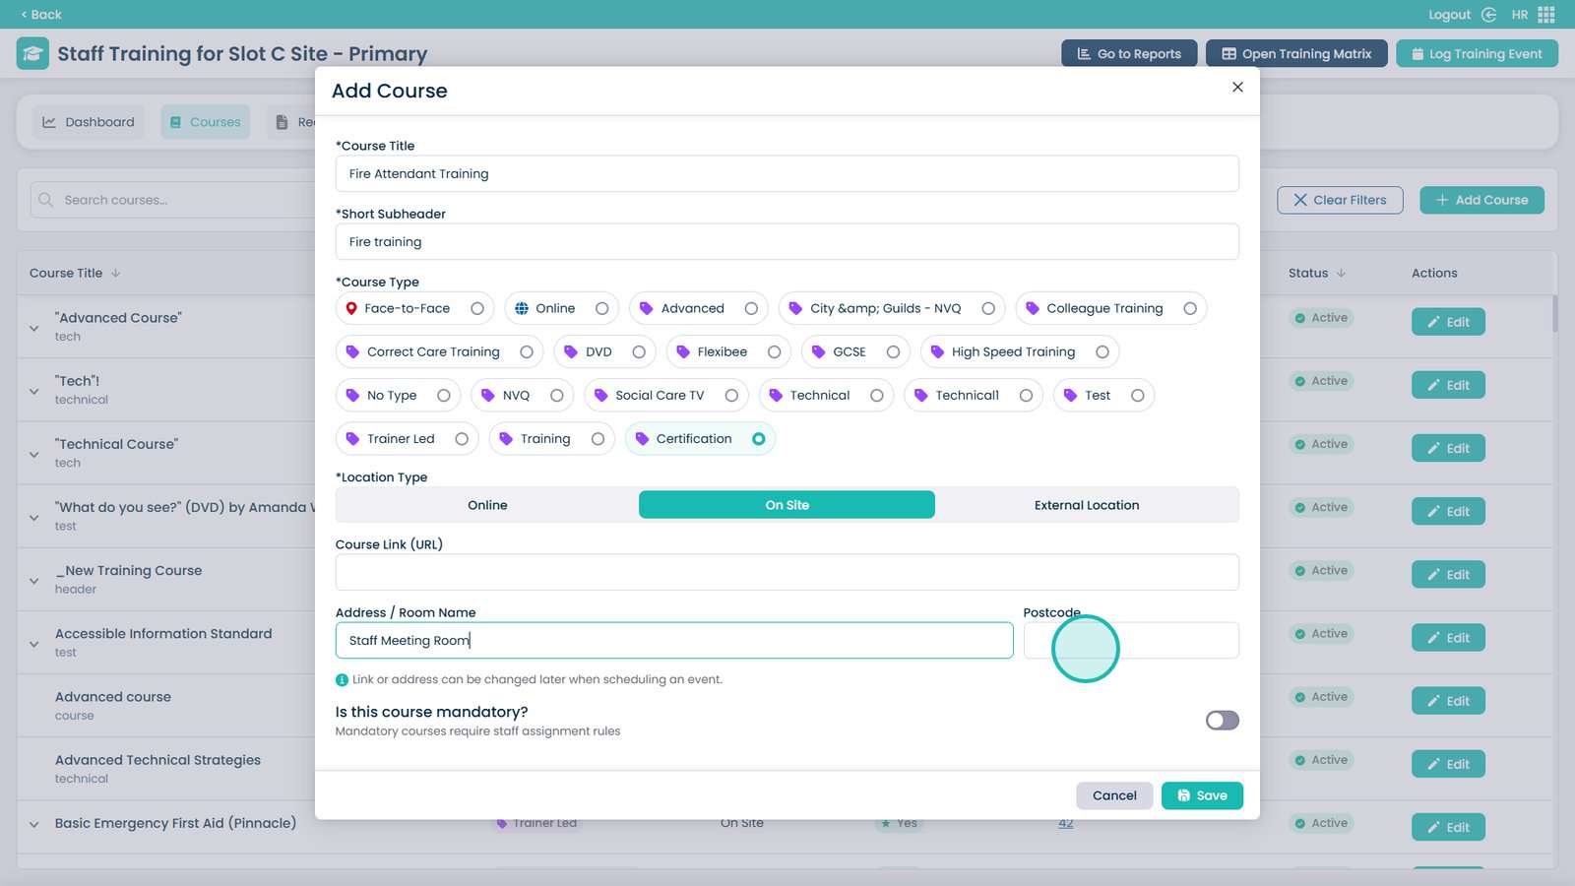Viewport: 1575px width, 886px height.
Task: Choose Correct Care Training type
Action: (x=440, y=351)
